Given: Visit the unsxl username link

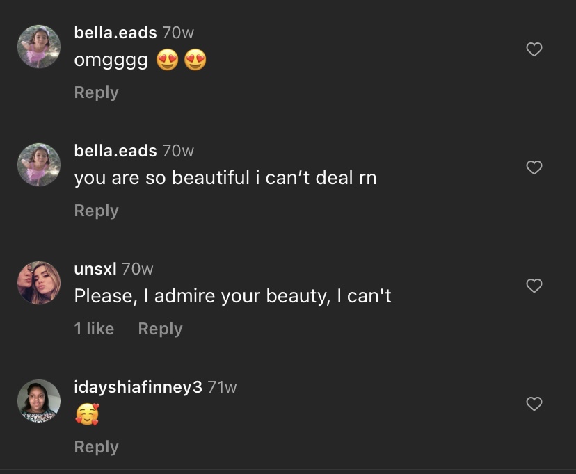Looking at the screenshot, I should tap(95, 268).
